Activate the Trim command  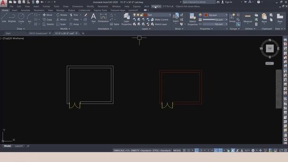coord(74,15)
